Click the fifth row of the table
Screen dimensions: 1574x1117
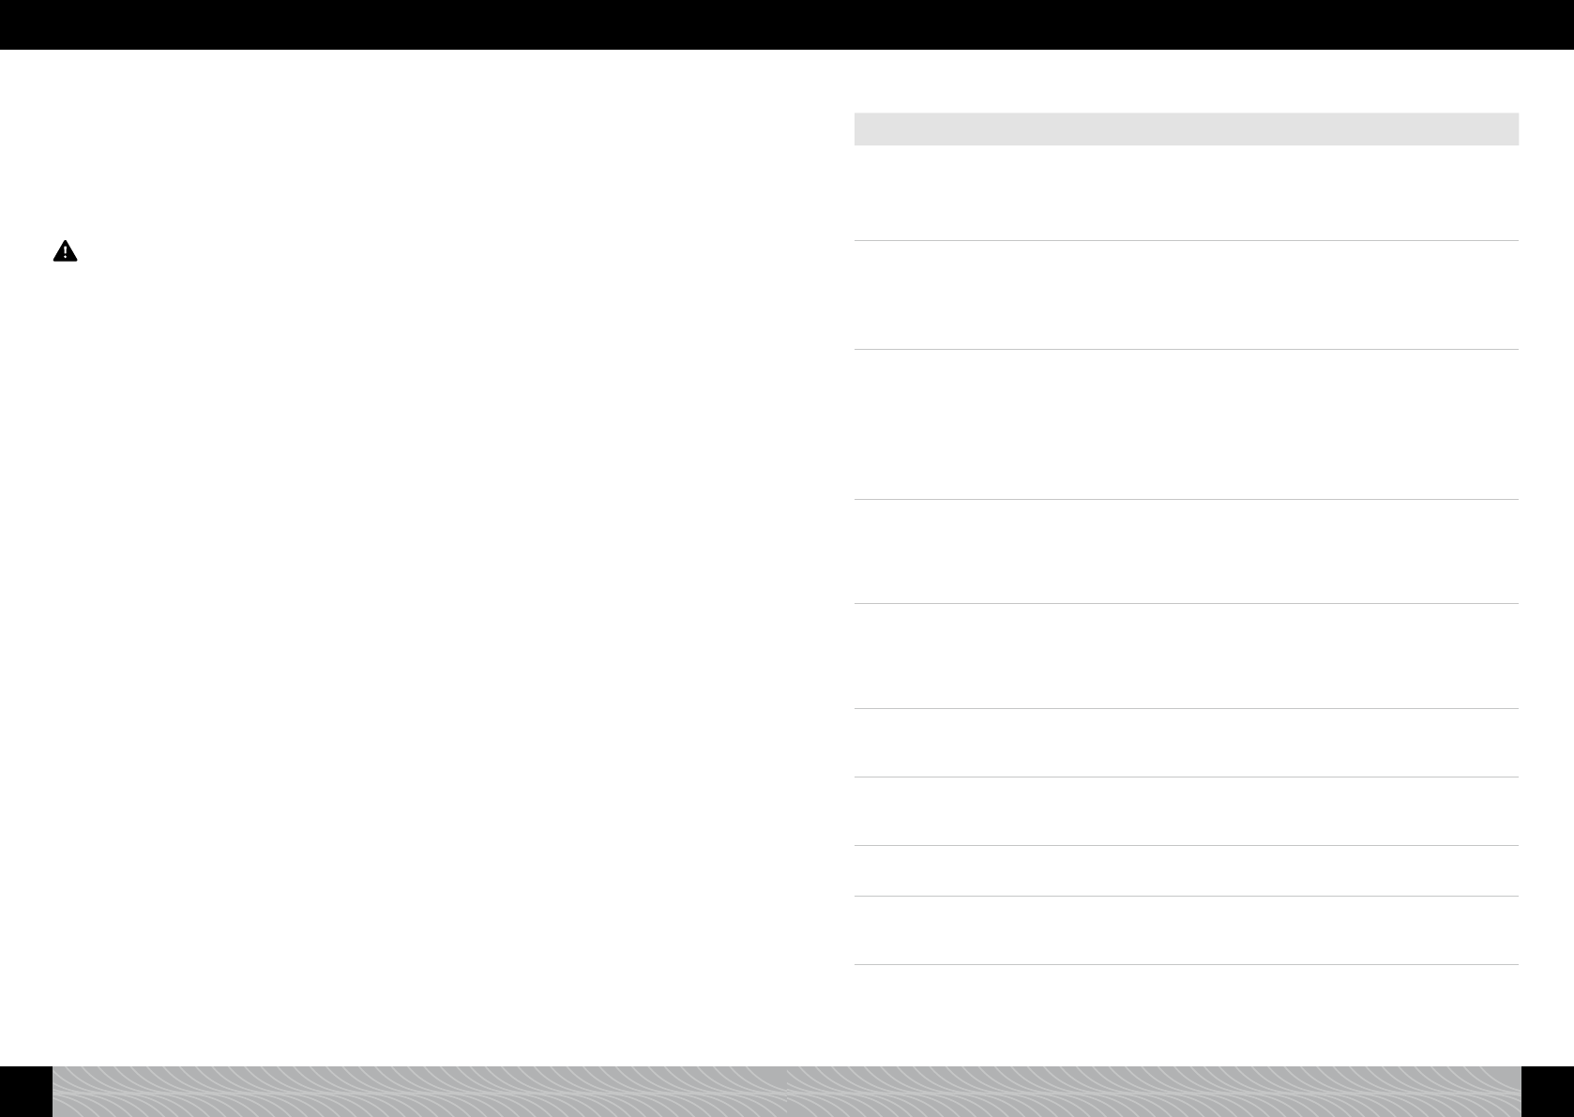tap(1186, 656)
